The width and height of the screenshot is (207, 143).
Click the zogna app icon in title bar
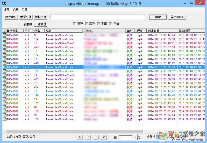(x=4, y=3)
